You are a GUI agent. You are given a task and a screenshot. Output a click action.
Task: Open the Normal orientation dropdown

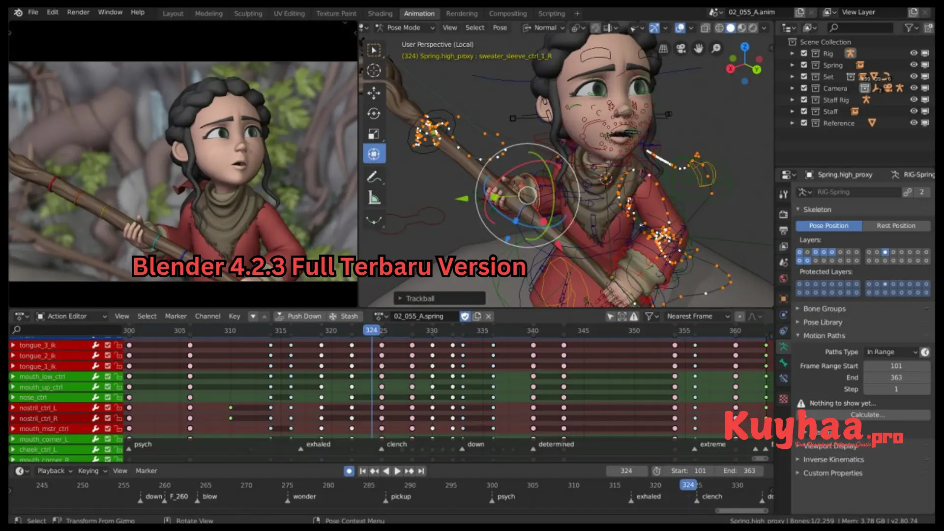(544, 28)
